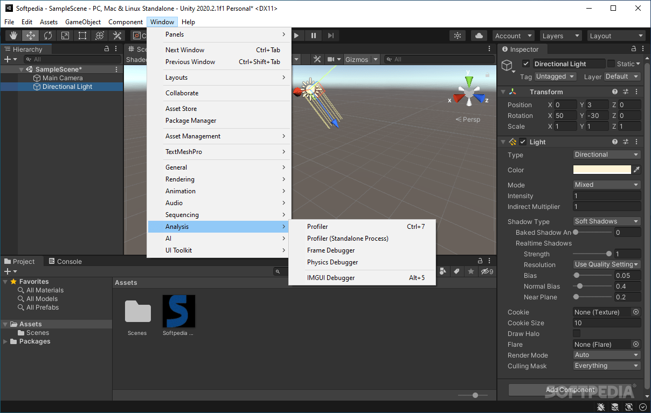Open Unity Services cloud icon
The height and width of the screenshot is (413, 651).
point(479,36)
